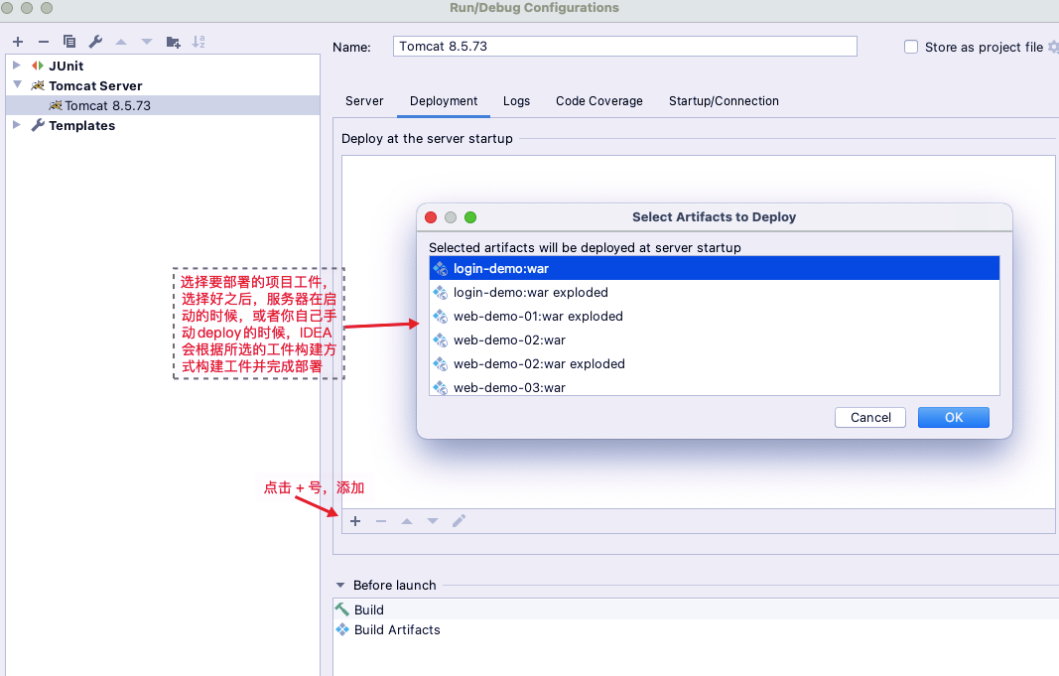Viewport: 1059px width, 676px height.
Task: Click artifact icon beside web-demo-01:war exploded
Action: 441,316
